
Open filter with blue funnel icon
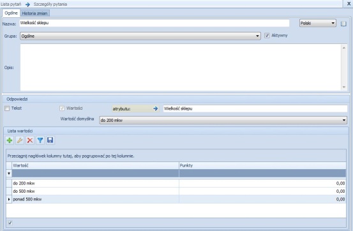click(40, 140)
